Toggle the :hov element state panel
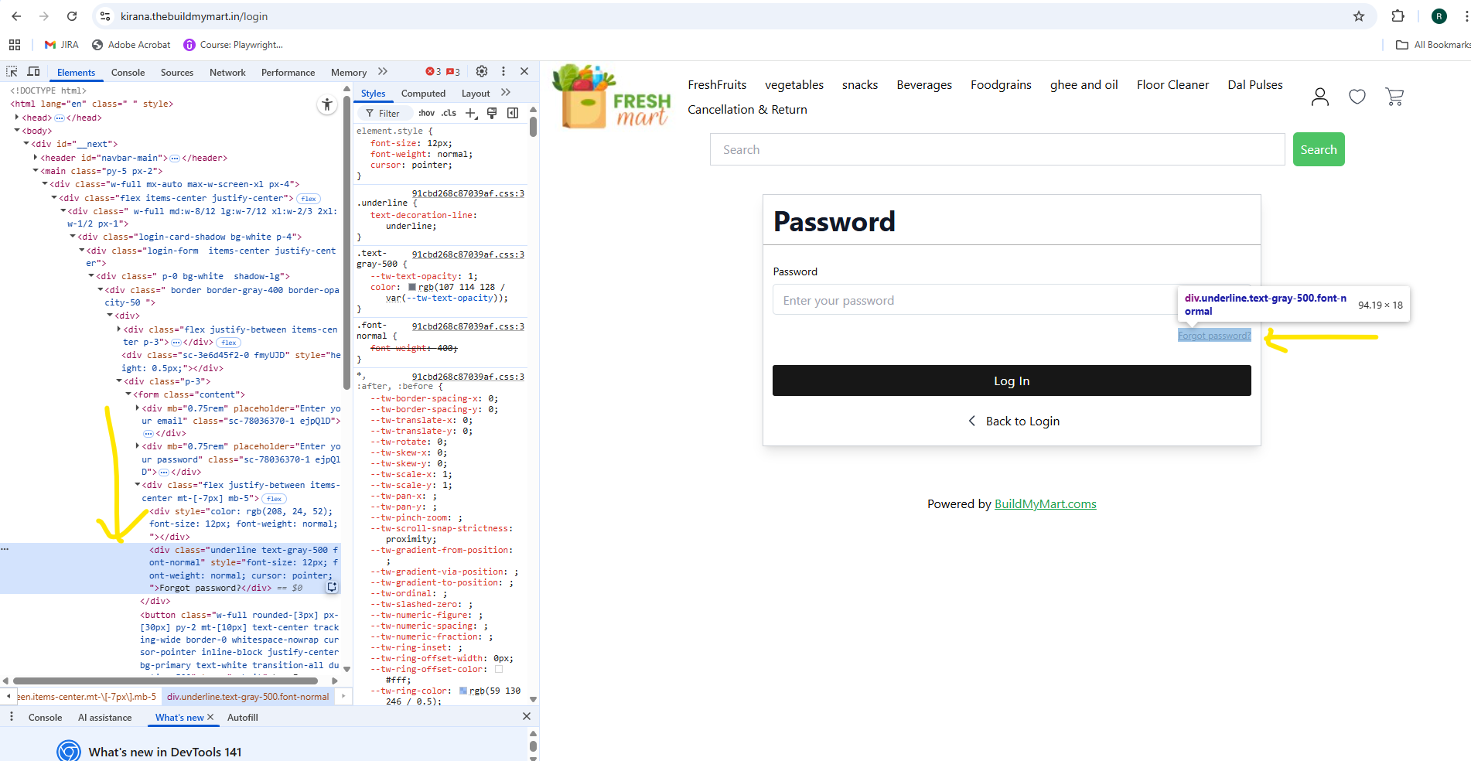The height and width of the screenshot is (761, 1471). [427, 114]
